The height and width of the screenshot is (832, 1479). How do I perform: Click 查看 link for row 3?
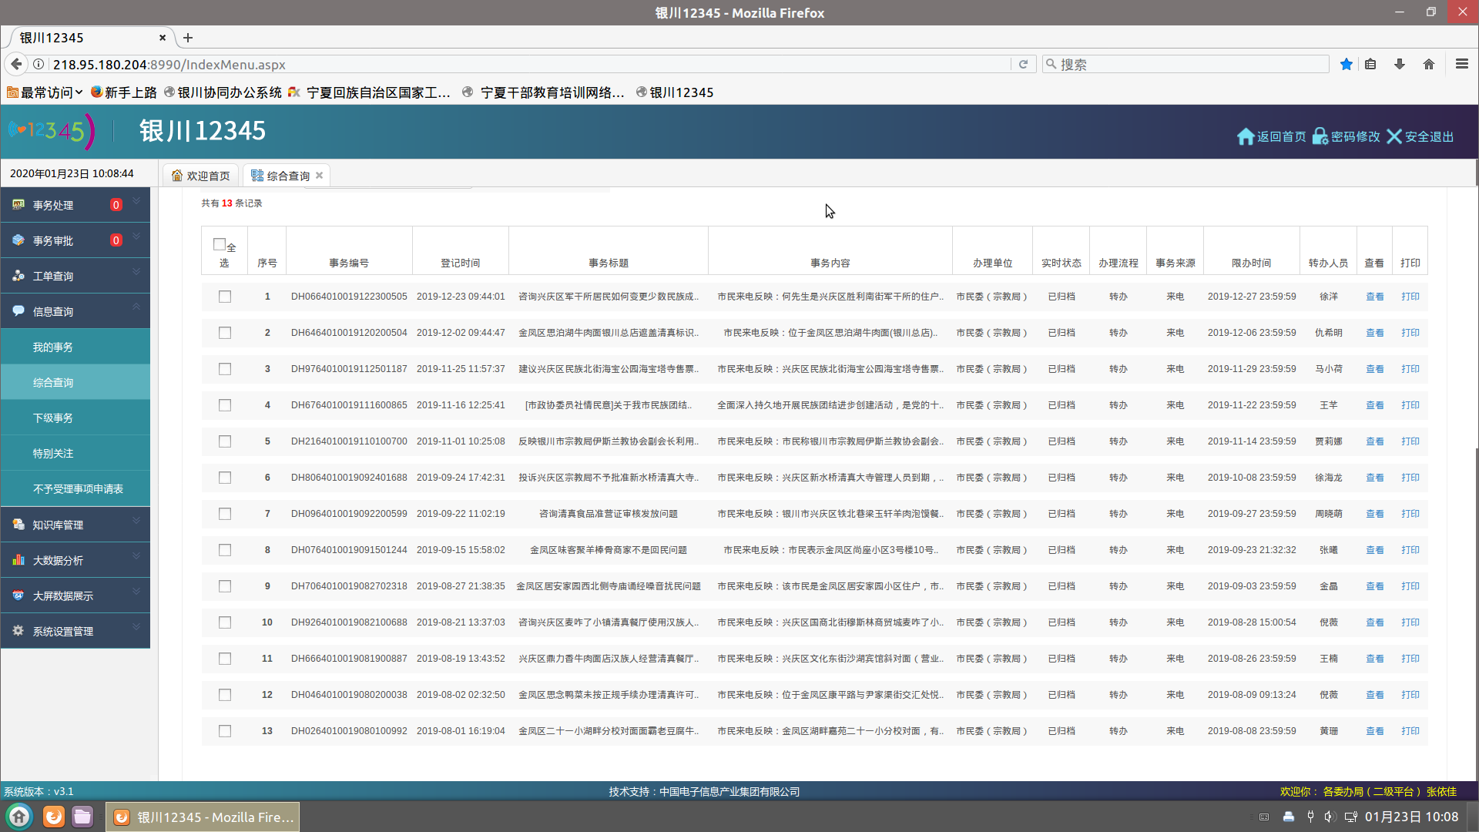point(1374,369)
